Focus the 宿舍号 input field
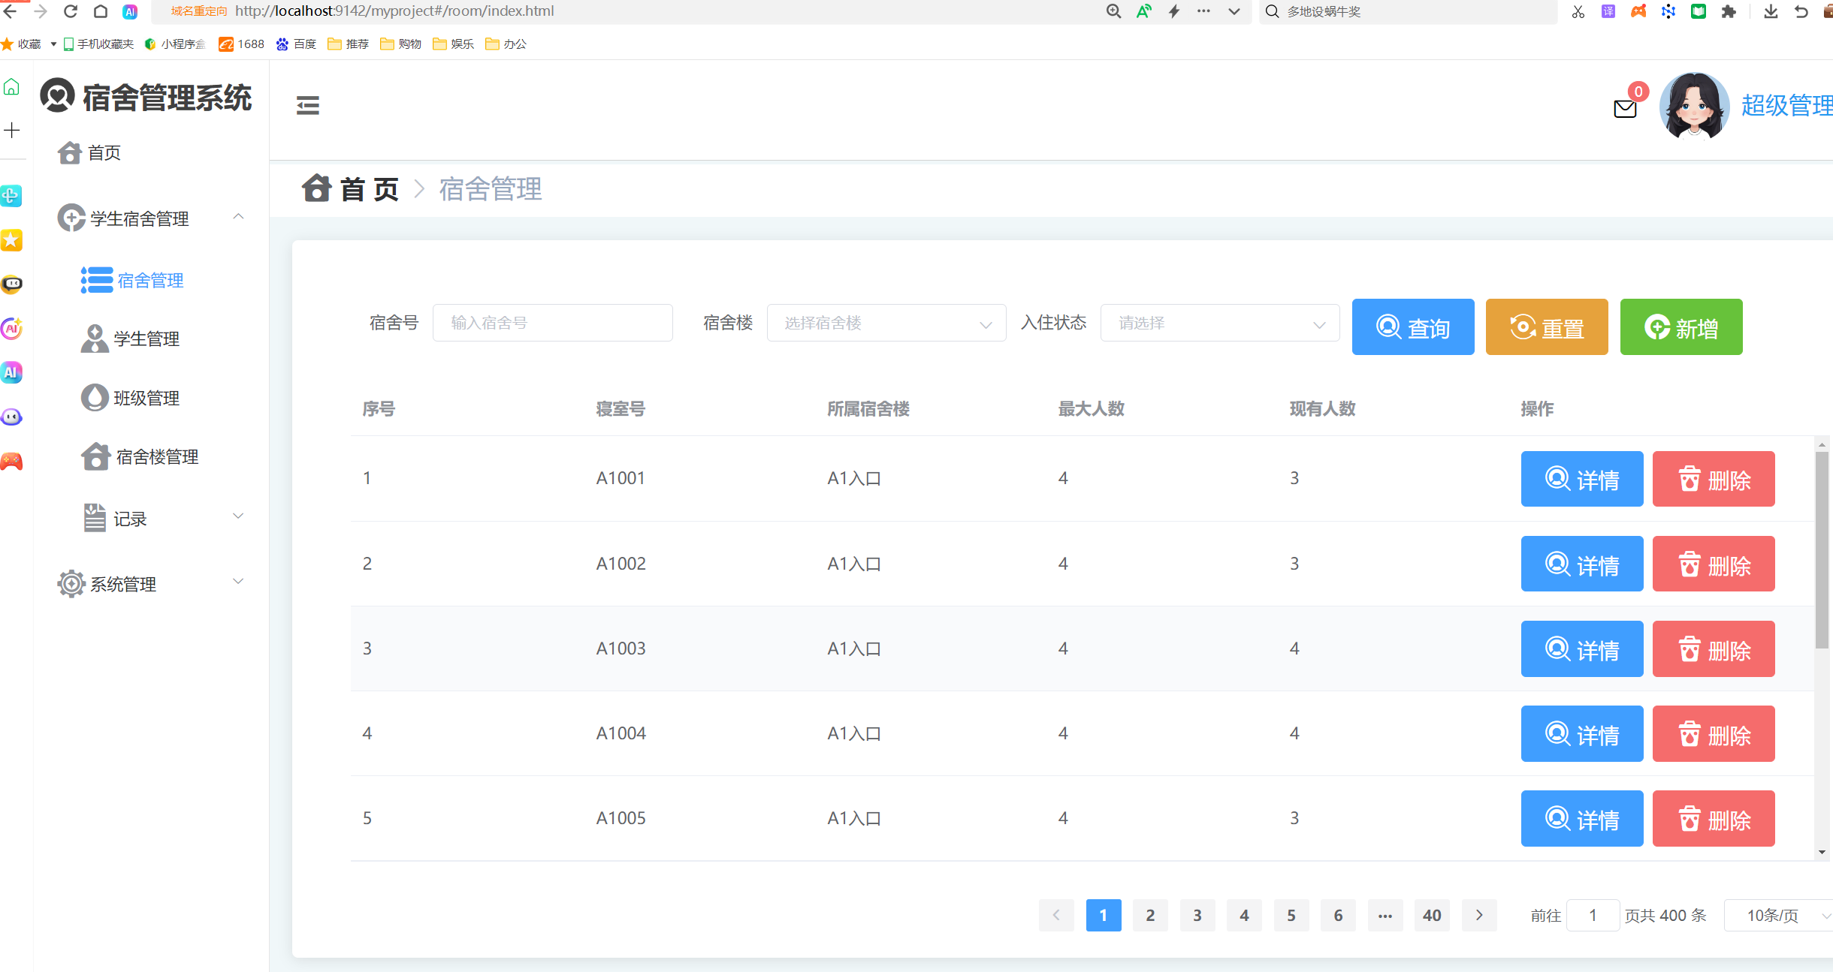1833x972 pixels. (552, 323)
